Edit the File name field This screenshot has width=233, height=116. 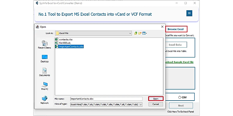(x=106, y=99)
